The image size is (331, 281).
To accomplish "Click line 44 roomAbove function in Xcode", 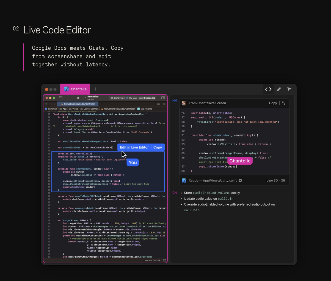I will pyautogui.click(x=112, y=208).
